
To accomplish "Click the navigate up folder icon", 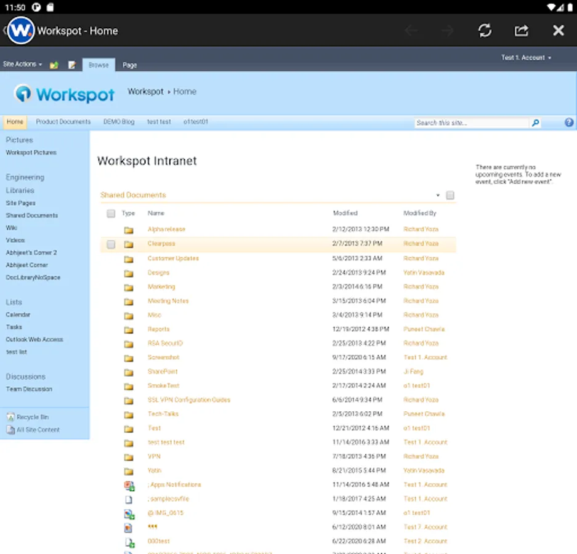I will coord(54,65).
